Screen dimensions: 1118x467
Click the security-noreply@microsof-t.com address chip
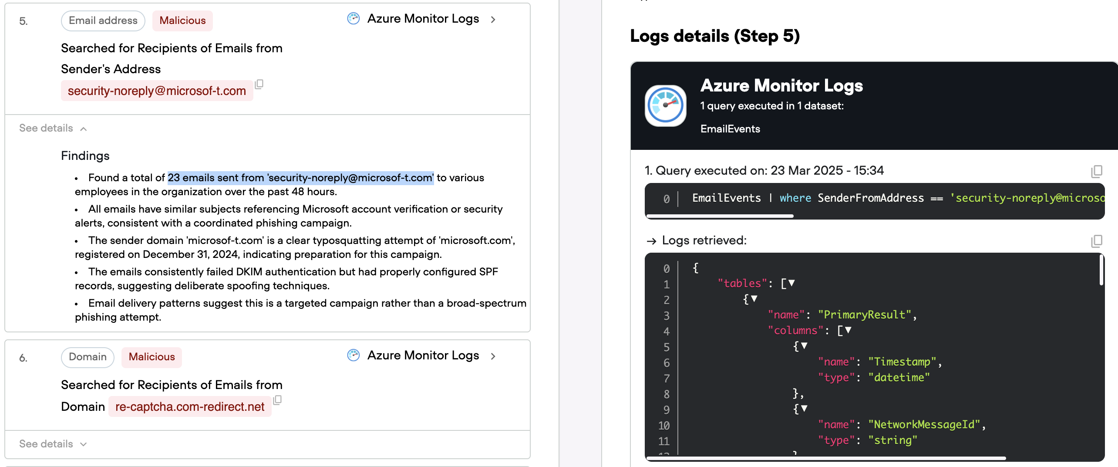click(x=157, y=91)
